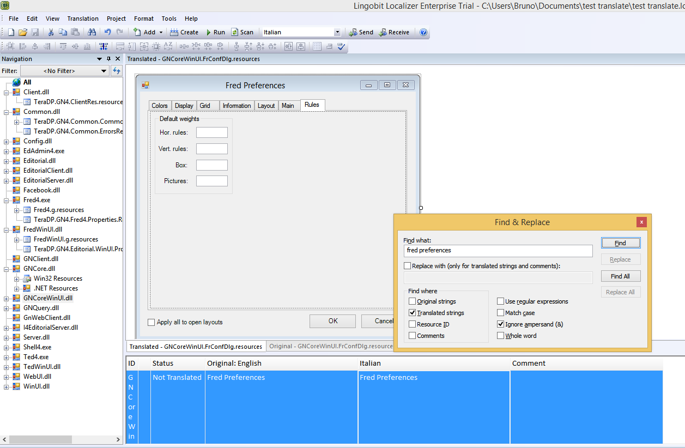Click the Cut scissors icon
This screenshot has width=685, height=448.
(x=51, y=32)
